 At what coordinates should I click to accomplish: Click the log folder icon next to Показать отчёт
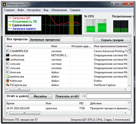(x=83, y=96)
